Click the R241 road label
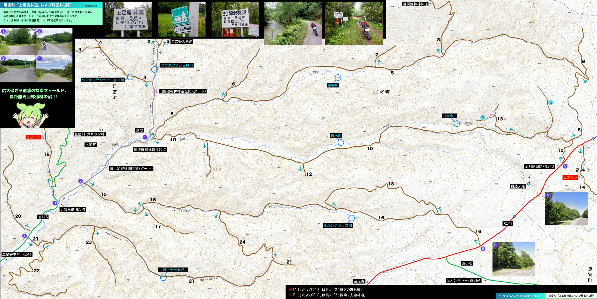The image size is (597, 299). coord(508,223)
